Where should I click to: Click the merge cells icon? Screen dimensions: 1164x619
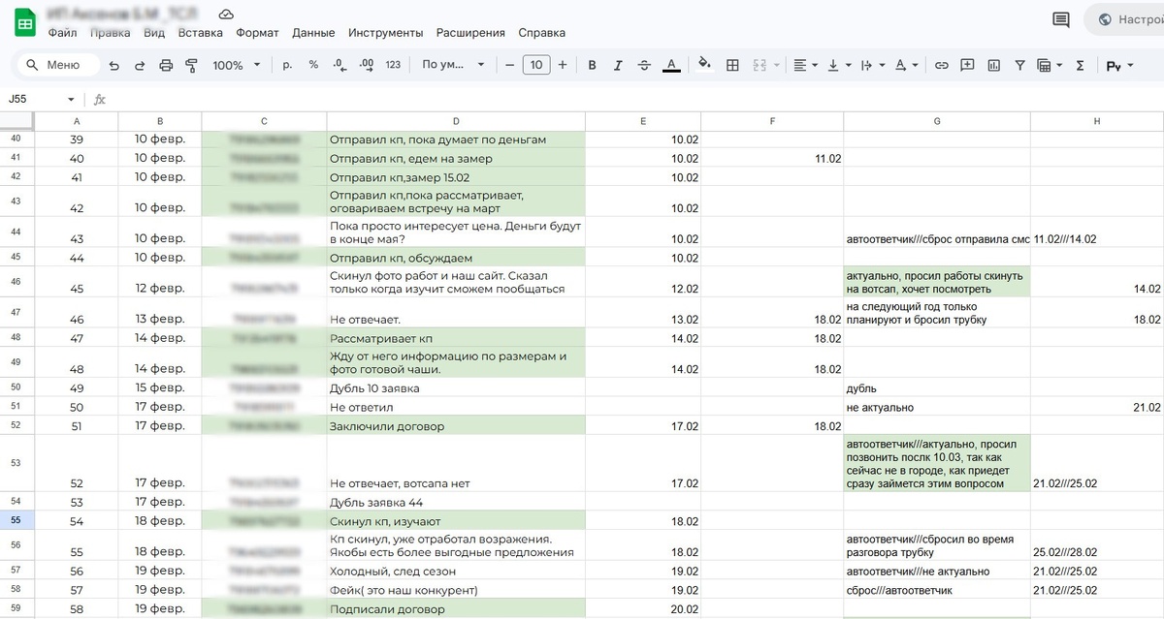[759, 65]
